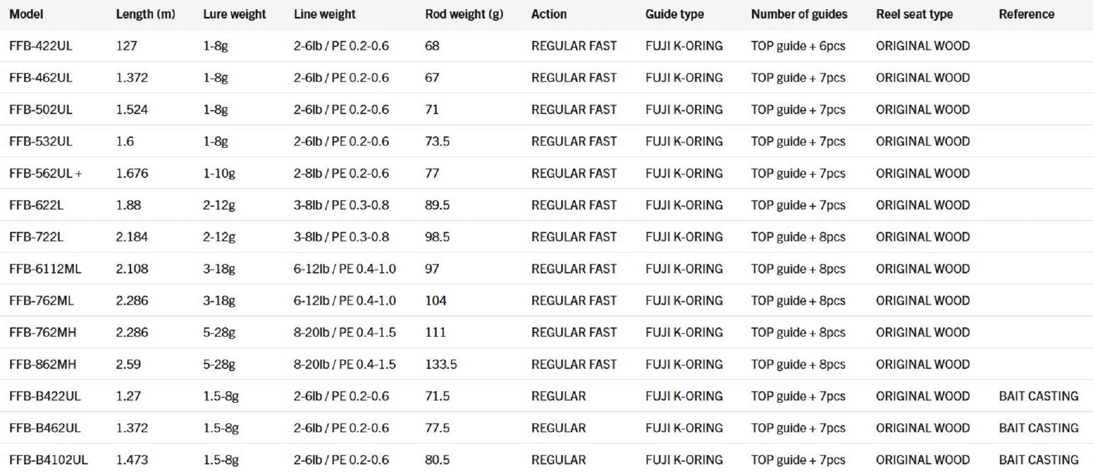This screenshot has height=472, width=1093.
Task: Click the 2.184 length value
Action: (x=132, y=237)
